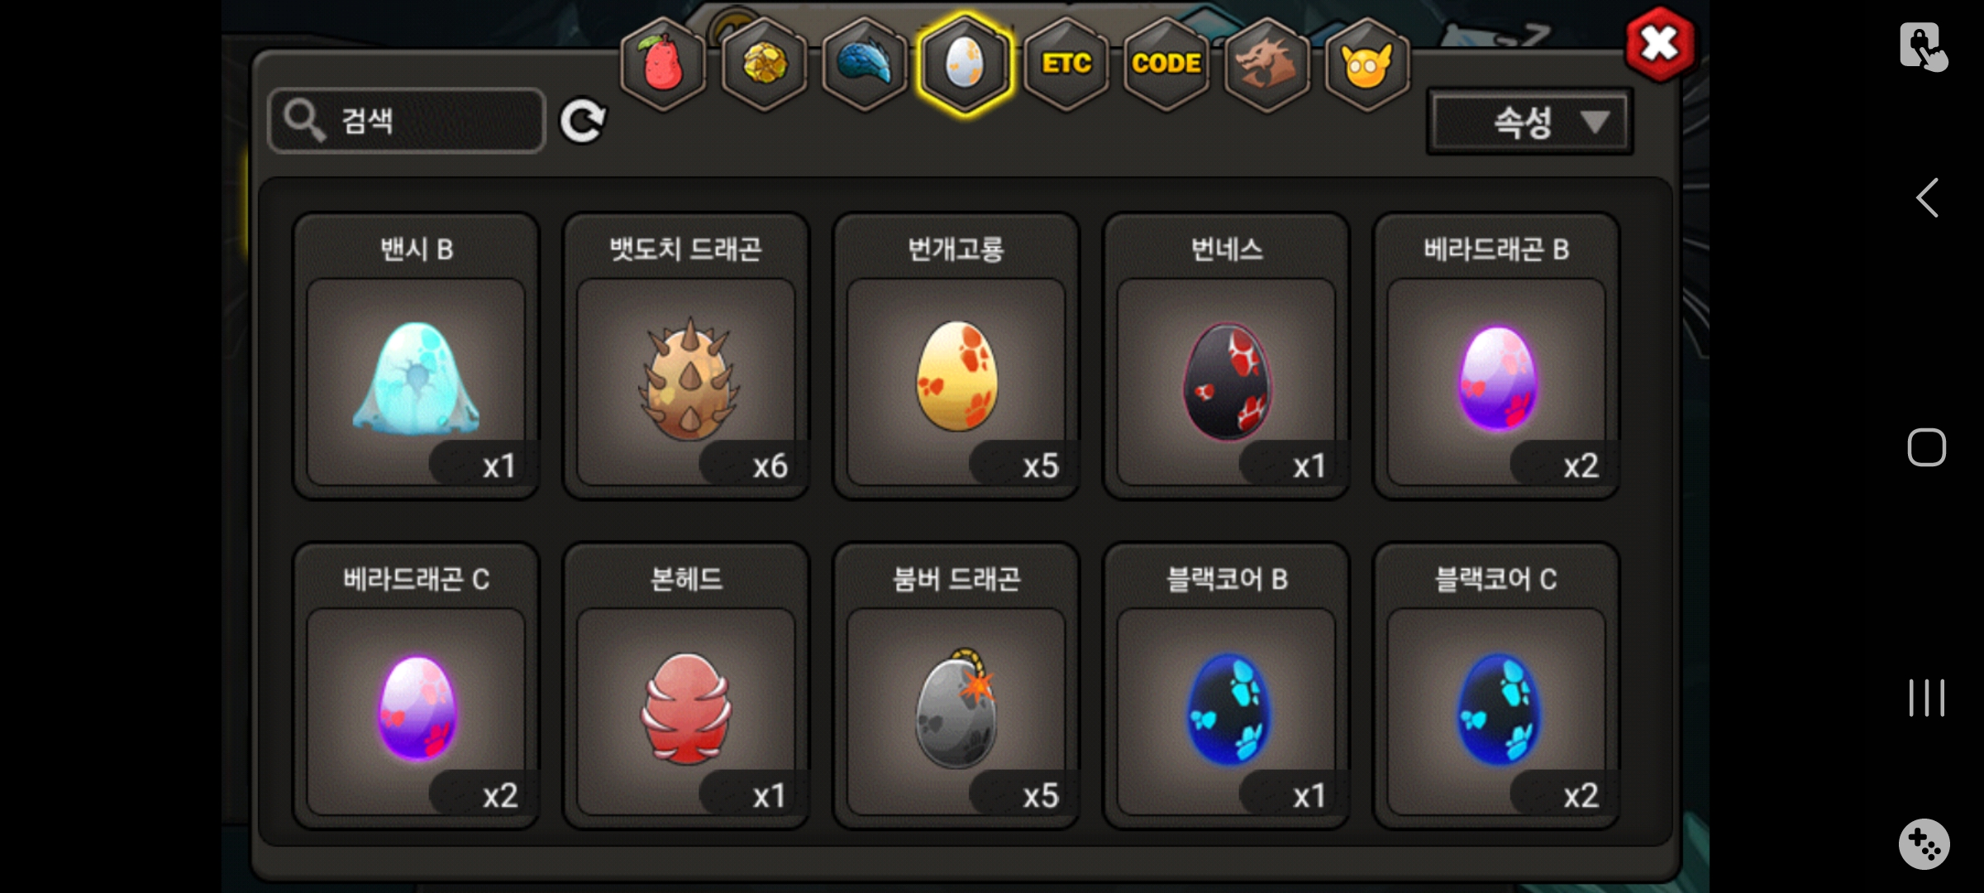
Task: Select the egg category tab
Action: [x=965, y=64]
